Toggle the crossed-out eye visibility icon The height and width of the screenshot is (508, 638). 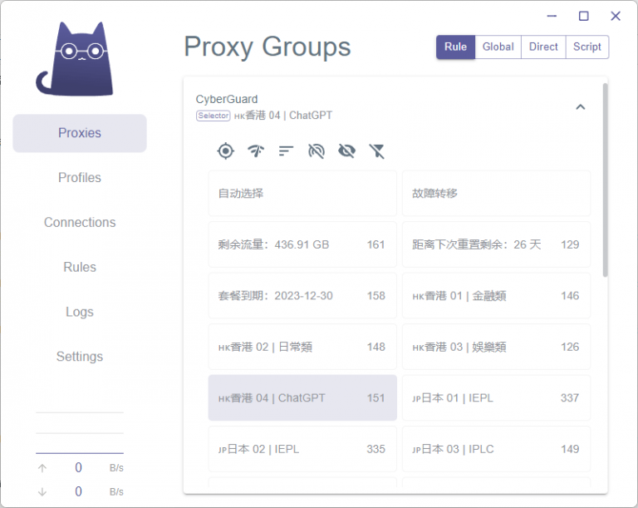[x=346, y=150]
